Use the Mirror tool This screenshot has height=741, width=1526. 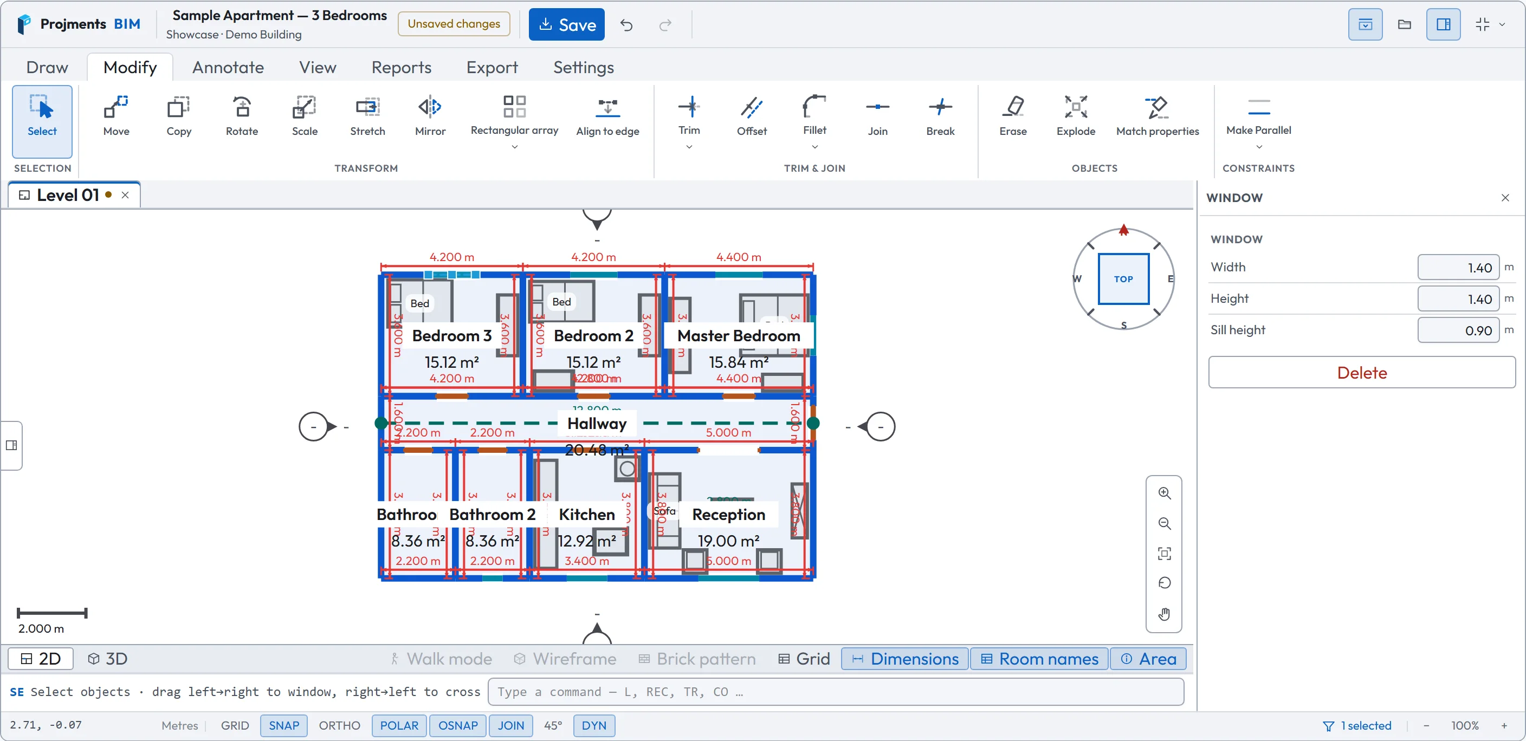click(430, 116)
